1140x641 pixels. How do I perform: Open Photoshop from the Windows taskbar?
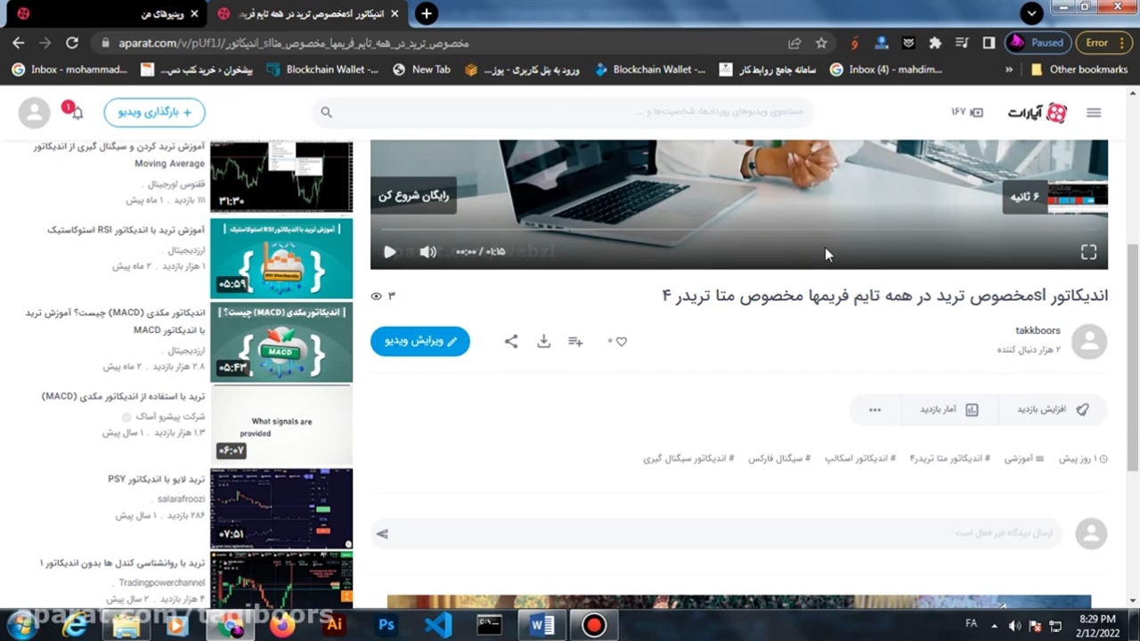coord(386,625)
